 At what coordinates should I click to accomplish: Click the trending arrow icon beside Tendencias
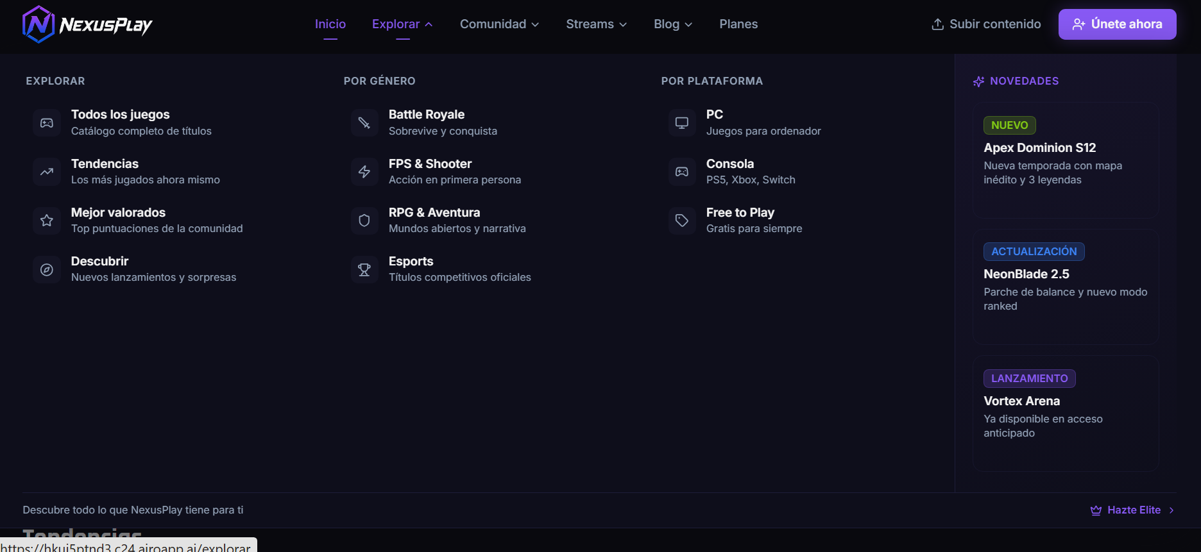coord(47,172)
